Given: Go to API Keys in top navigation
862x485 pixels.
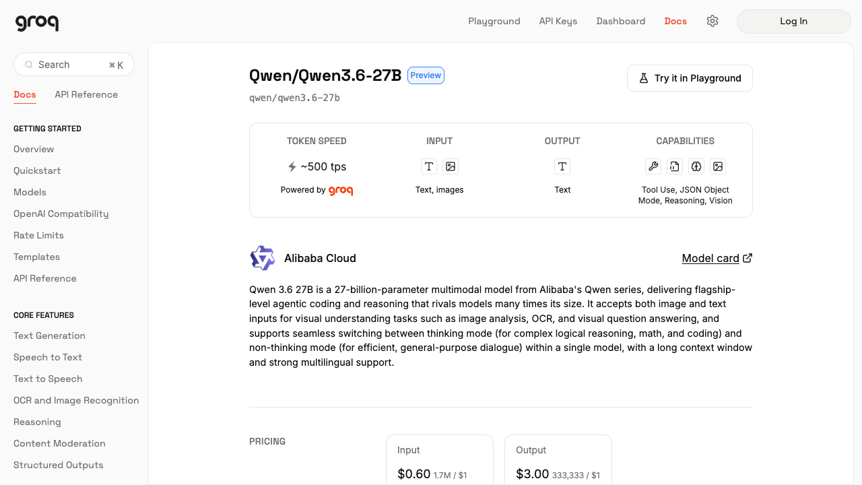Looking at the screenshot, I should tap(558, 21).
